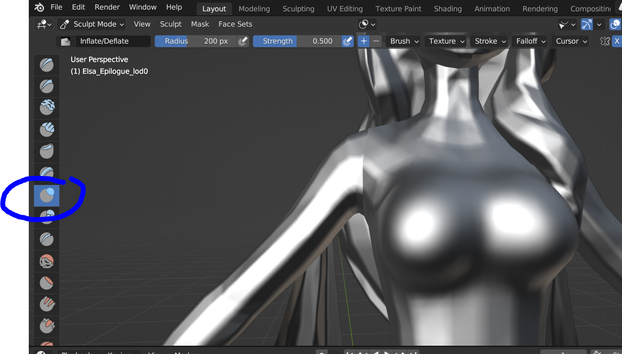Switch to the Rendering workspace tab

point(540,9)
